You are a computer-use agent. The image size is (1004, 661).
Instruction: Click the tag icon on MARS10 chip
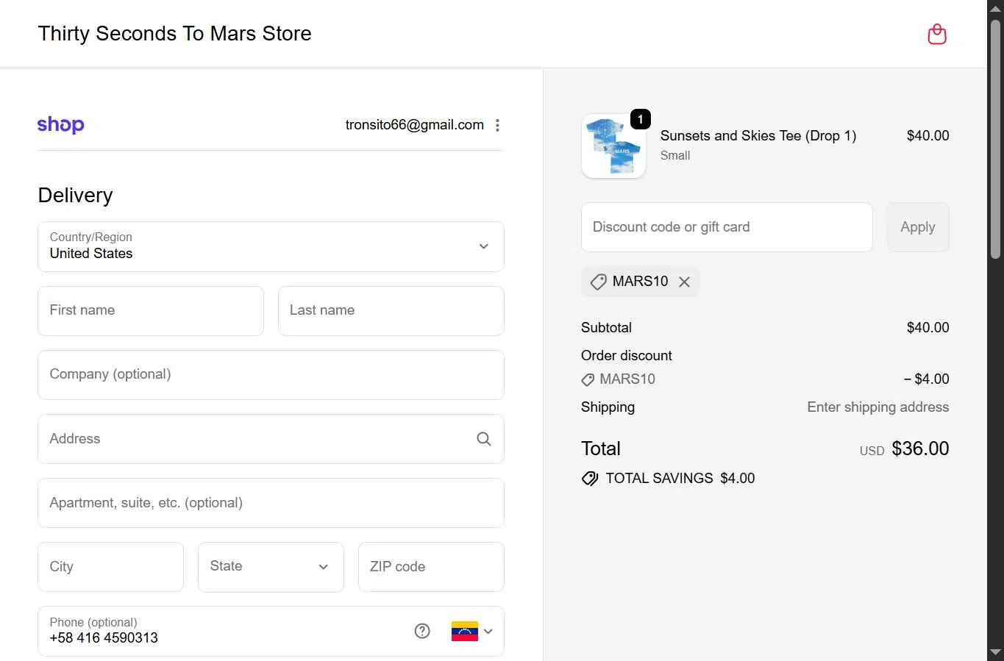[599, 282]
